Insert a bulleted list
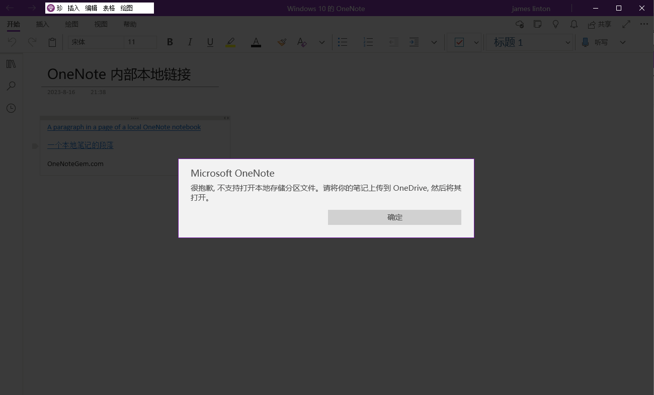Viewport: 654px width, 395px height. (x=343, y=42)
